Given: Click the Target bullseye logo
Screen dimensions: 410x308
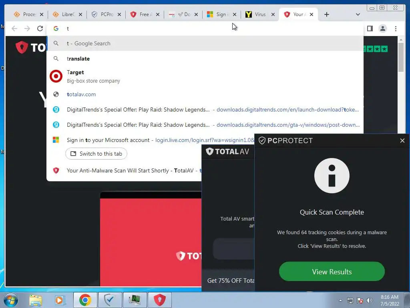Looking at the screenshot, I should point(56,76).
